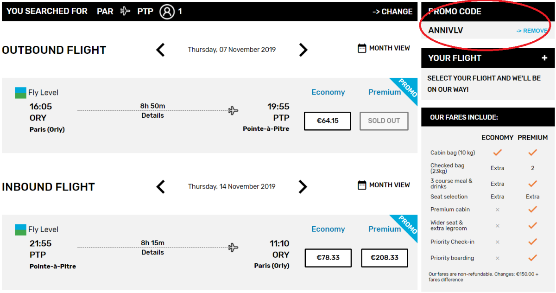Click the Sold Out outbound Premium button

pos(384,121)
